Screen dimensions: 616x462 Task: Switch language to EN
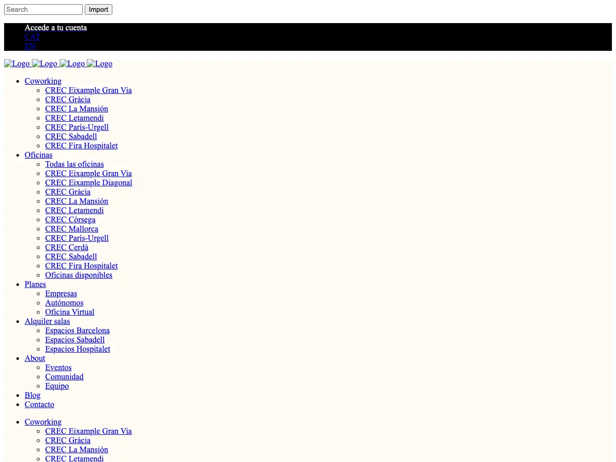tap(30, 46)
